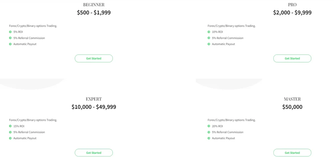Click the $500 - $1,999 price range

pyautogui.click(x=94, y=13)
